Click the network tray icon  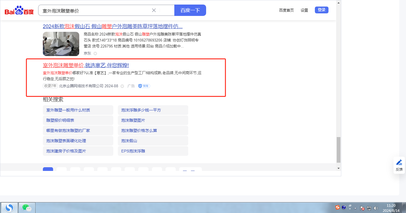(369, 208)
